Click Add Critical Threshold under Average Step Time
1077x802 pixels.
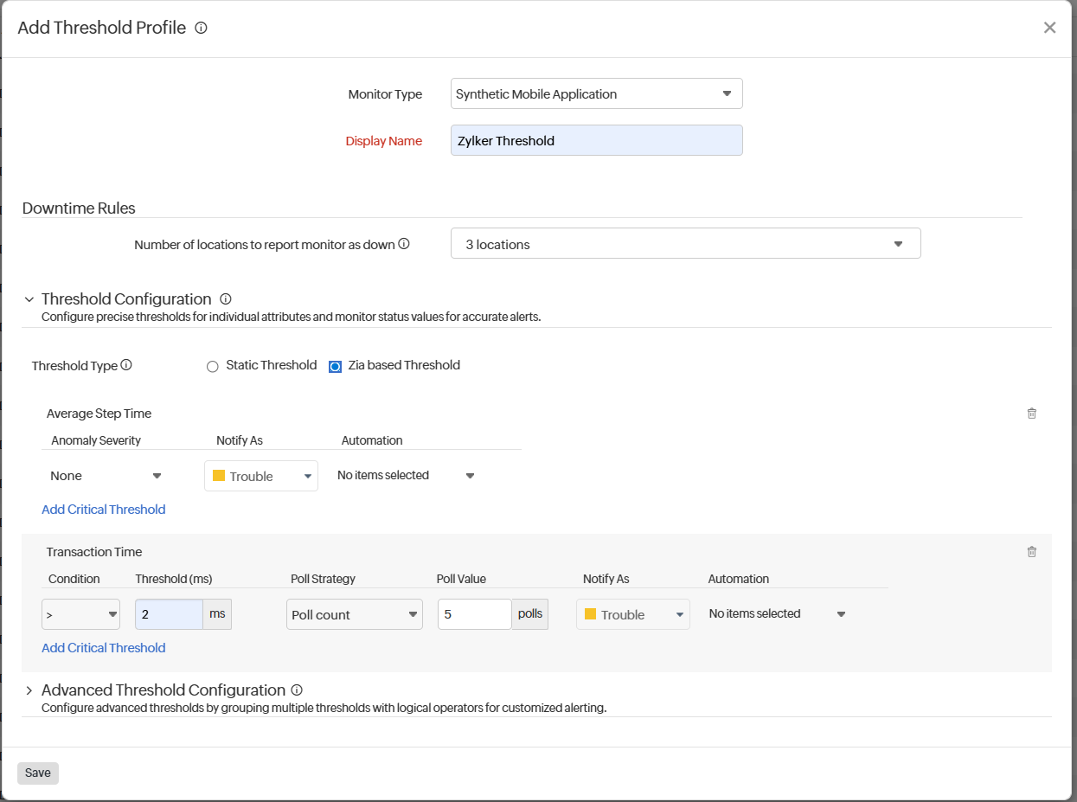[x=103, y=510]
